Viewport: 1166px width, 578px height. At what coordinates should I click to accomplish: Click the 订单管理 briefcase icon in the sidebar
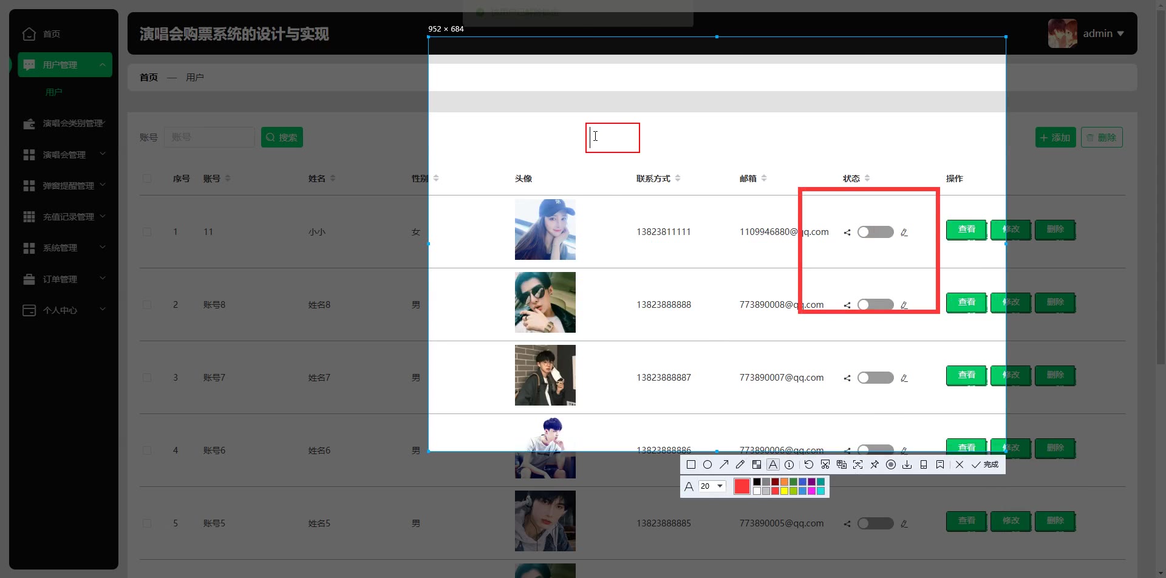(29, 279)
